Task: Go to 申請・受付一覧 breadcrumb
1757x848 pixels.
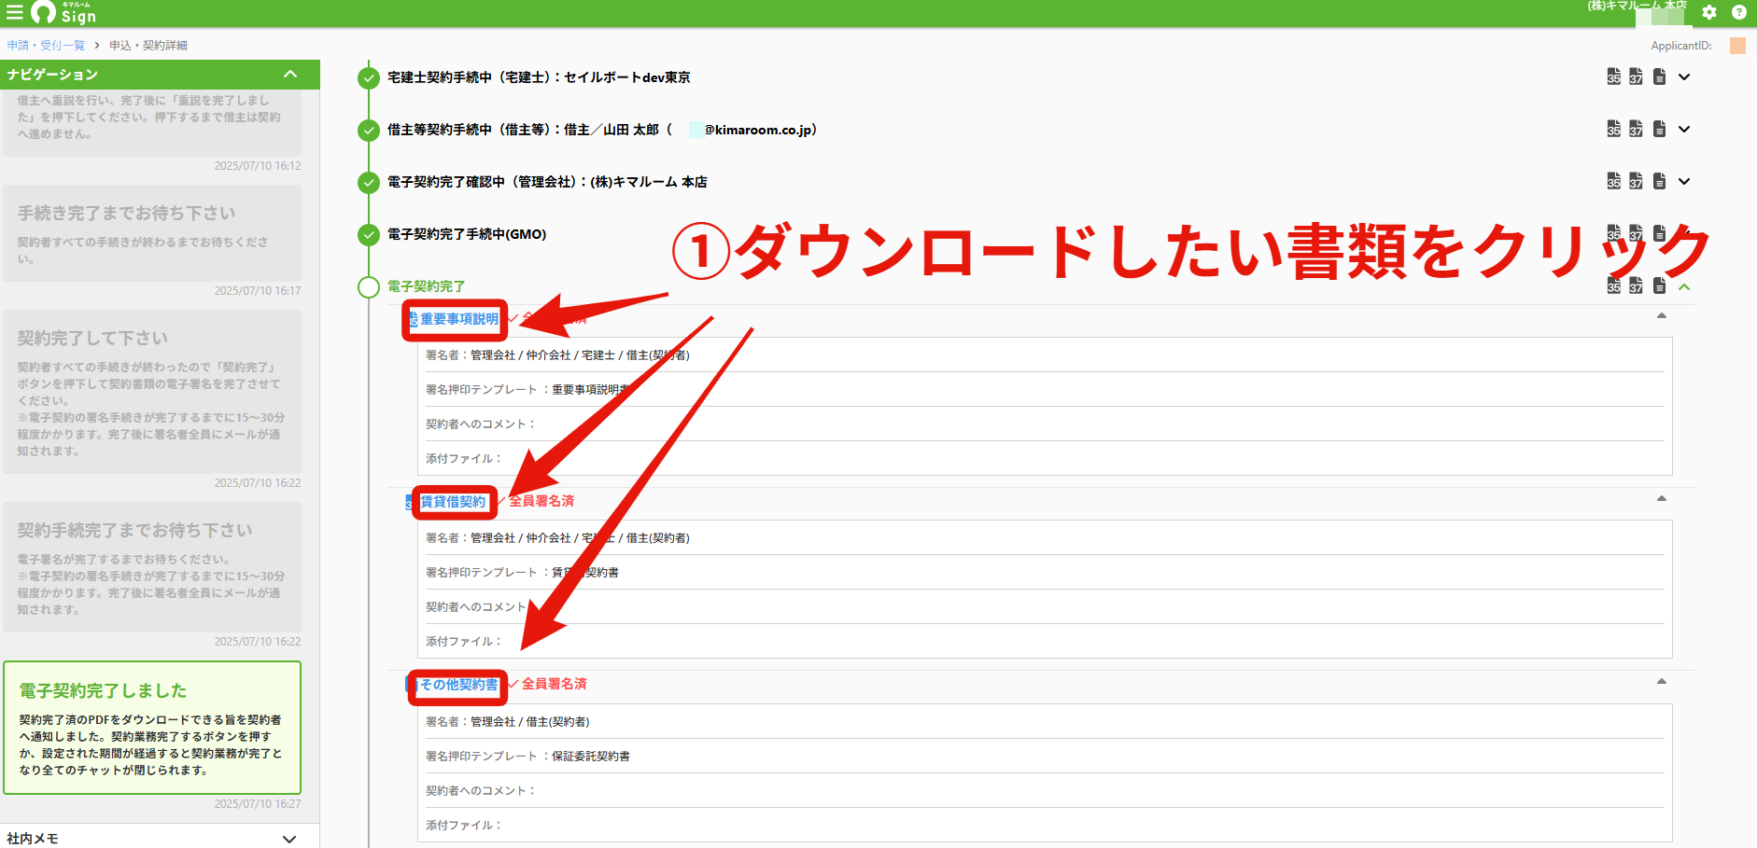Action: pos(46,45)
